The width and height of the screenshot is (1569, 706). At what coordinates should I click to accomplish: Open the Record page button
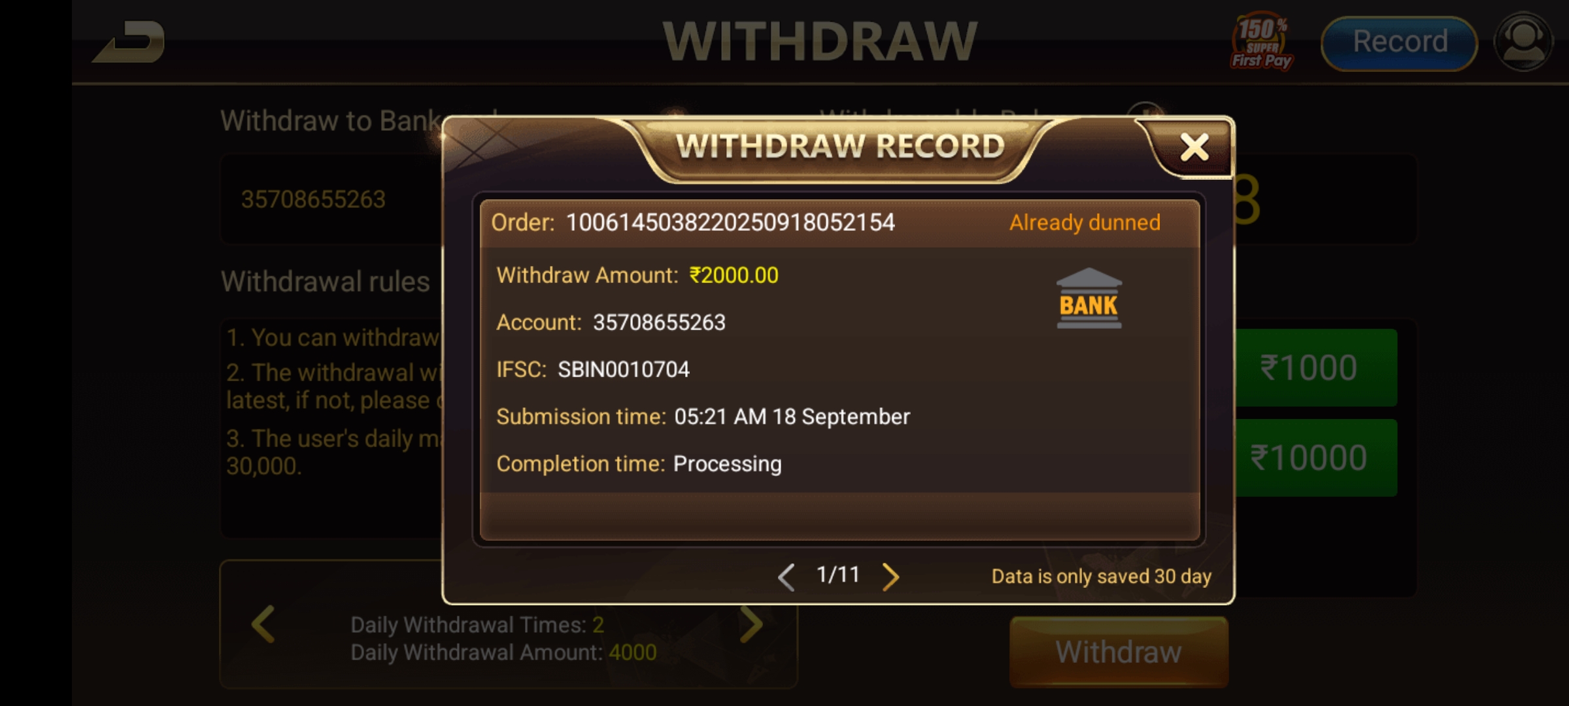[x=1399, y=43]
